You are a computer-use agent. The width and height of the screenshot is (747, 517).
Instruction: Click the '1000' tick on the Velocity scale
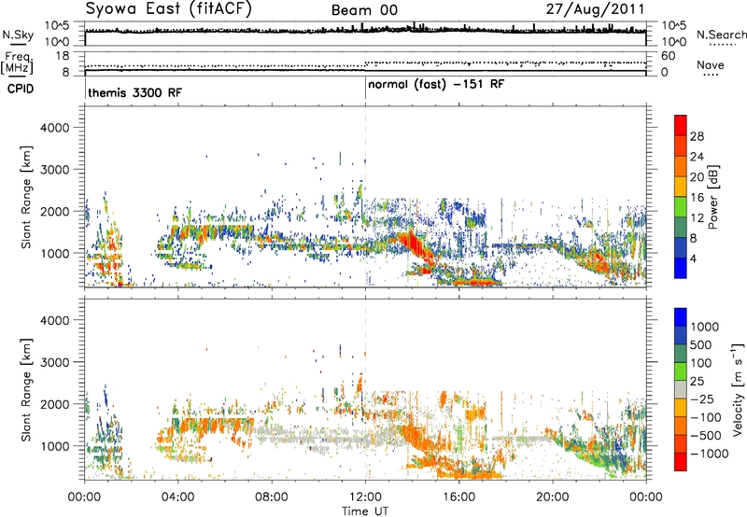[x=705, y=327]
